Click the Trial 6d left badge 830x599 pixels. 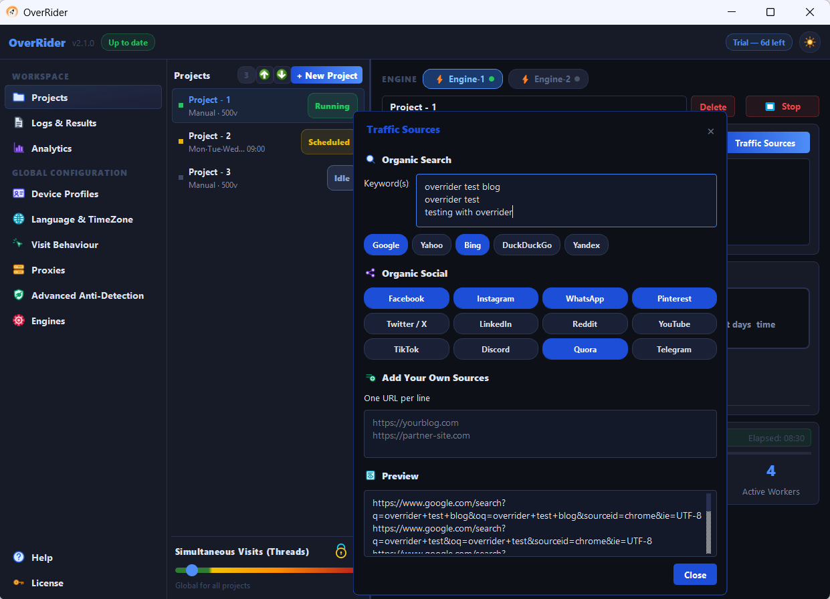click(x=759, y=43)
